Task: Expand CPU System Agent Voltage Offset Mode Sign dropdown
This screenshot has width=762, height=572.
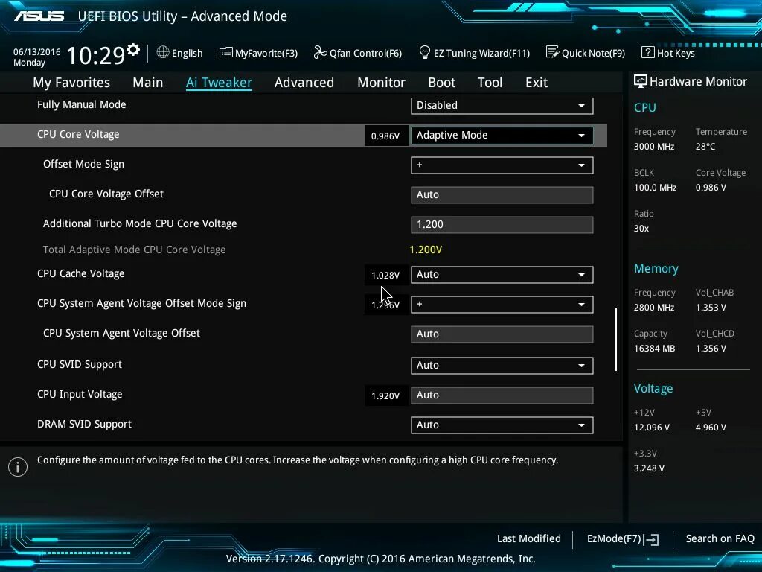Action: [x=502, y=304]
